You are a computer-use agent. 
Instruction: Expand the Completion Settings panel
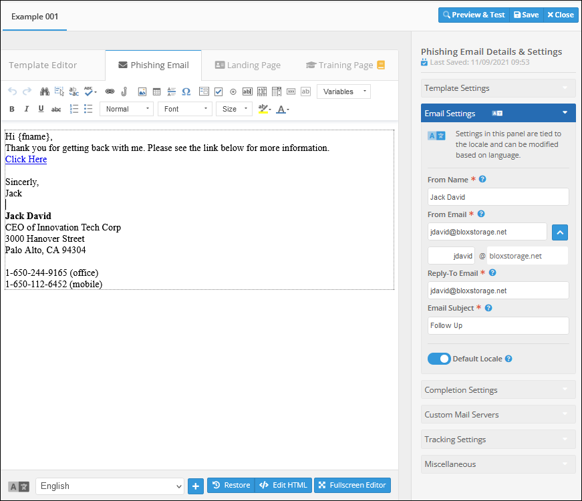(x=498, y=390)
